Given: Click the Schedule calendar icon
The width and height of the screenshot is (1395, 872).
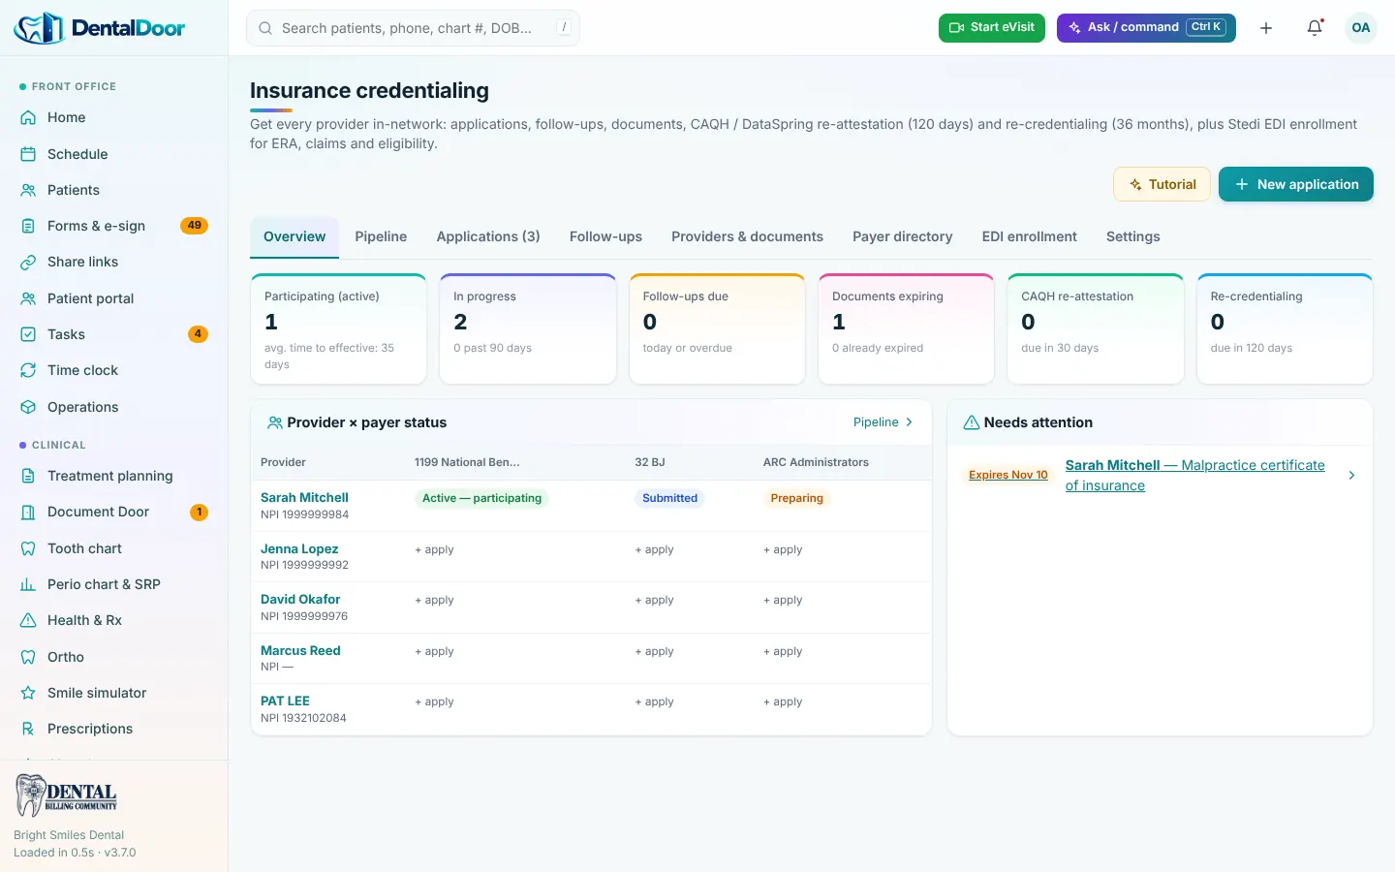Looking at the screenshot, I should 28,154.
